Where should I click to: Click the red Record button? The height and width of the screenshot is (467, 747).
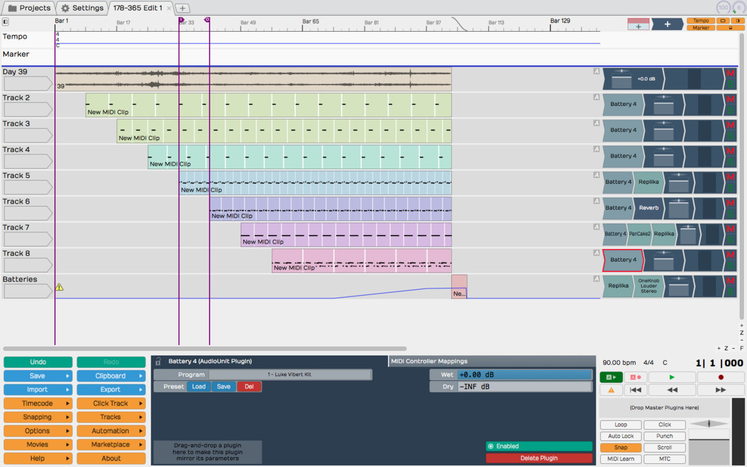click(721, 377)
